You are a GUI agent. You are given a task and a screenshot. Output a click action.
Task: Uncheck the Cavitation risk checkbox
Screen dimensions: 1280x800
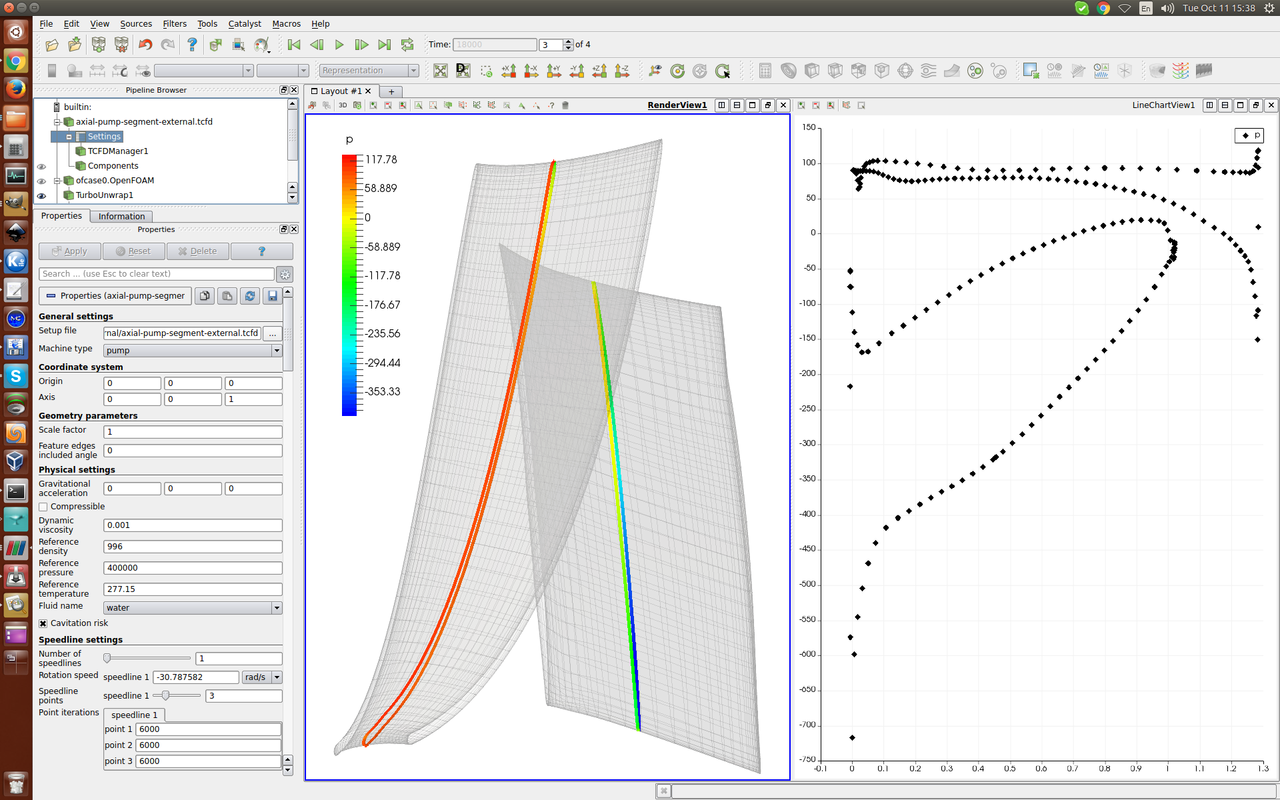43,623
